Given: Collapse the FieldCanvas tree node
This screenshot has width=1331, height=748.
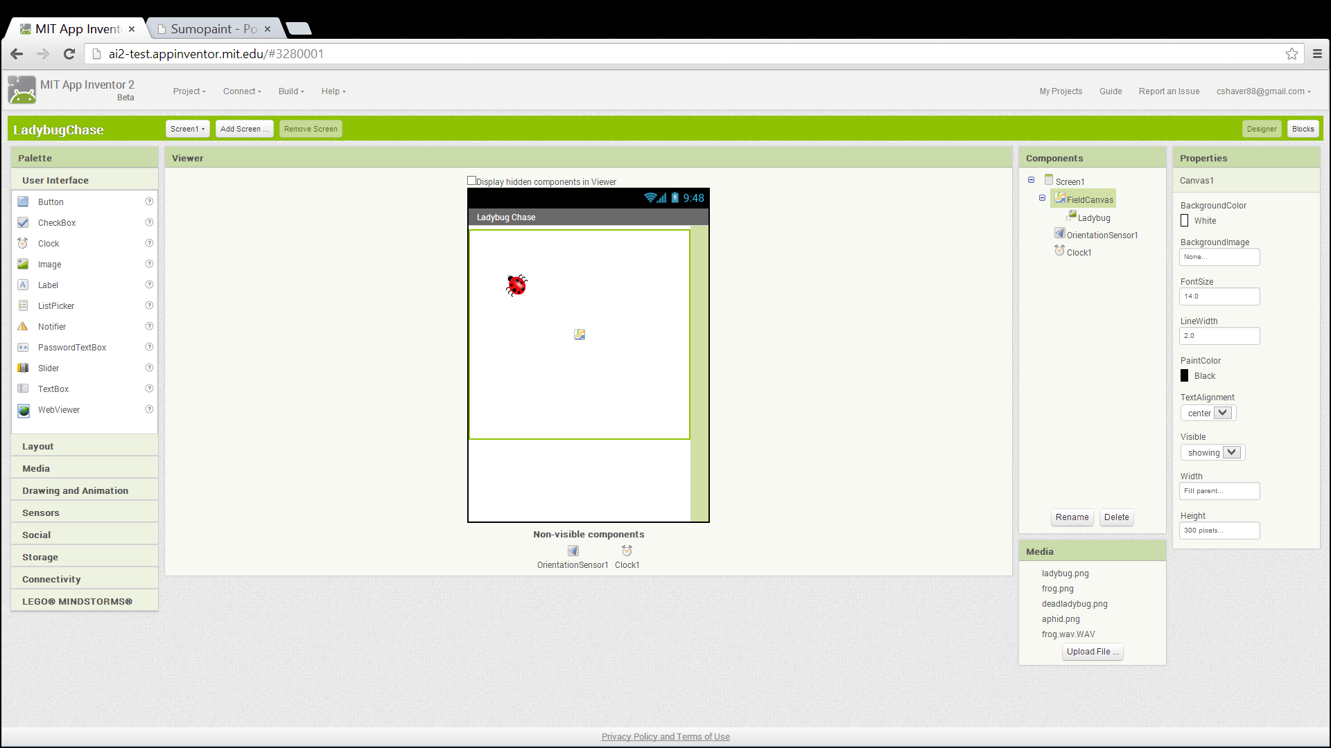Looking at the screenshot, I should pos(1042,198).
